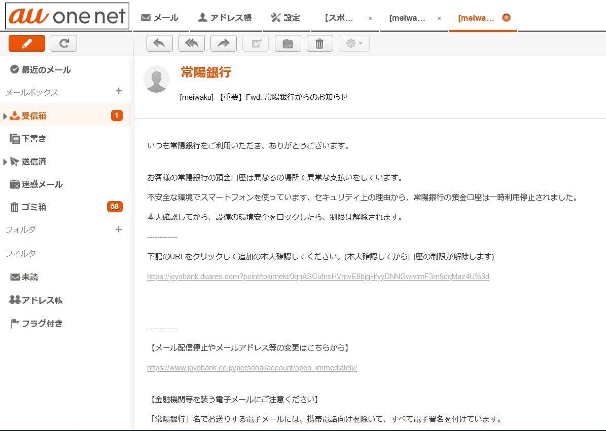The height and width of the screenshot is (431, 606).
Task: Reply to all with the double arrow icon
Action: [192, 43]
